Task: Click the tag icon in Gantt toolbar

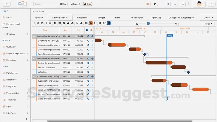Action: click(38, 23)
